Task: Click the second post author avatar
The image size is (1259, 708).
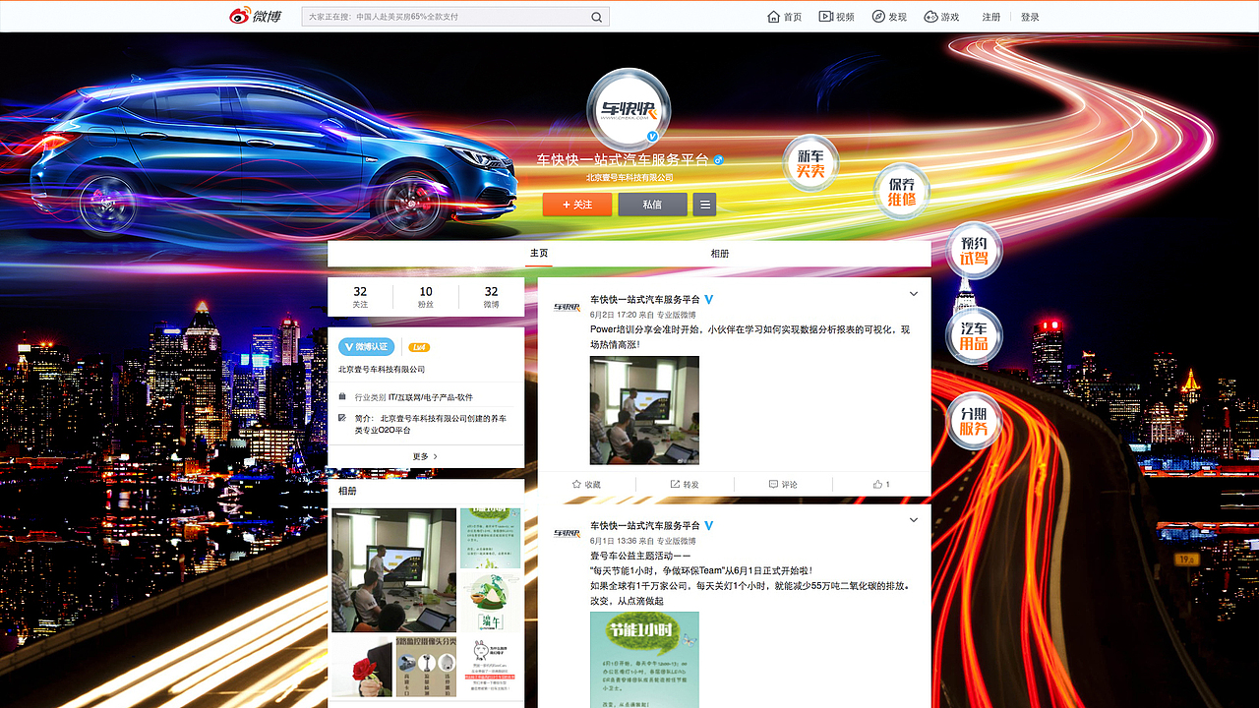Action: tap(567, 533)
